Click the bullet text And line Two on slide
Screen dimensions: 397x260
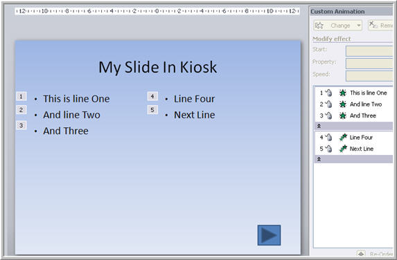tap(71, 115)
